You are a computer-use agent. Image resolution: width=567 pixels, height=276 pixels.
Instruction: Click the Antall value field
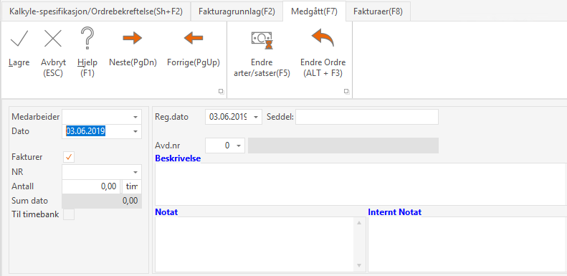pyautogui.click(x=91, y=186)
